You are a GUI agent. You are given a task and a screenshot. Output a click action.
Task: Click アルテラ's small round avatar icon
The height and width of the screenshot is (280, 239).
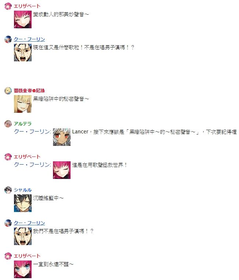(x=8, y=124)
